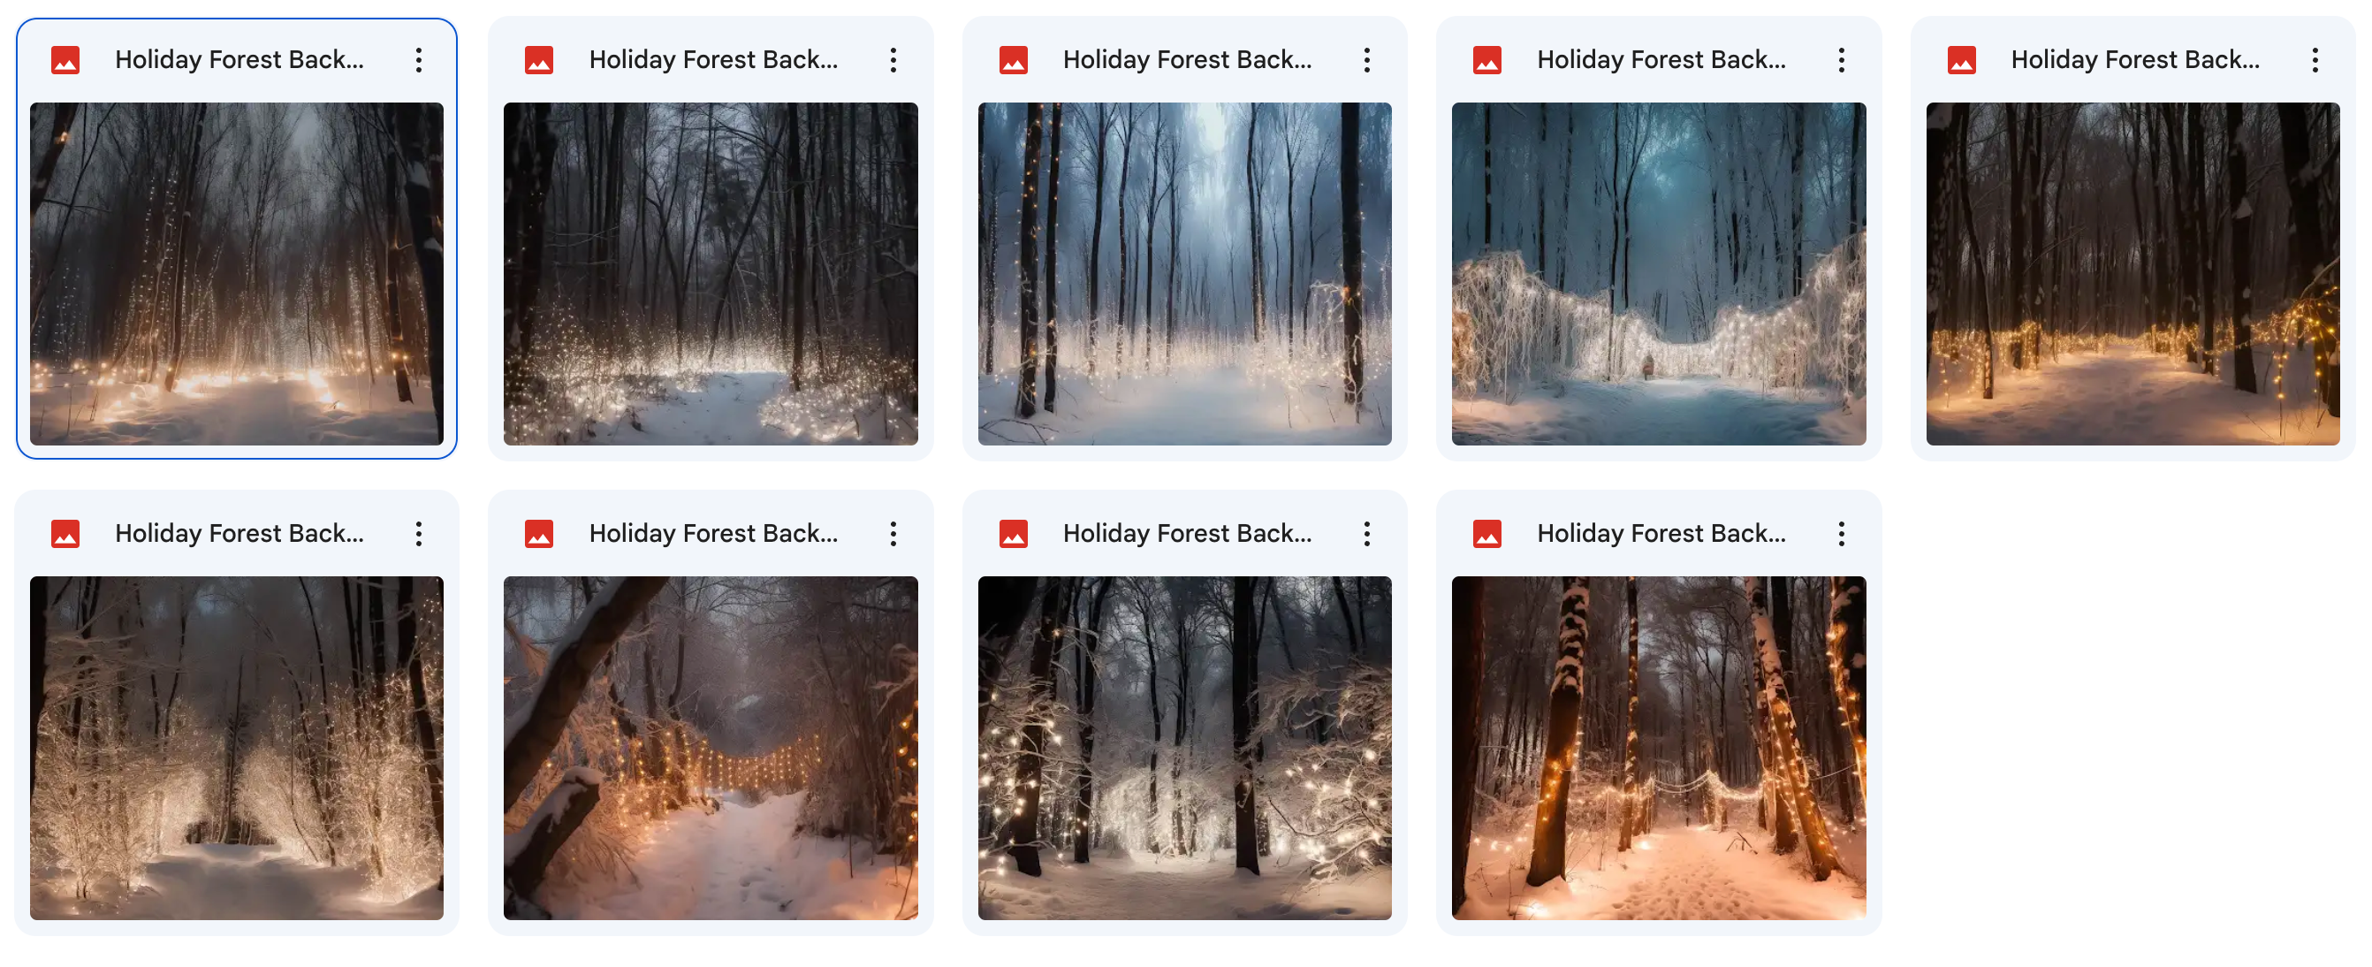Click the file name of the second top-row card
Image resolution: width=2372 pixels, height=967 pixels.
(712, 60)
